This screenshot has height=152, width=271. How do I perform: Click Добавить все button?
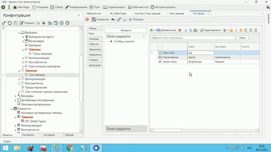(x=166, y=30)
